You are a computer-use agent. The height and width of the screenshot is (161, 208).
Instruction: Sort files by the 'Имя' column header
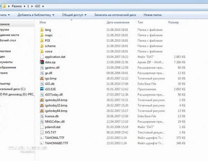coord(43,22)
